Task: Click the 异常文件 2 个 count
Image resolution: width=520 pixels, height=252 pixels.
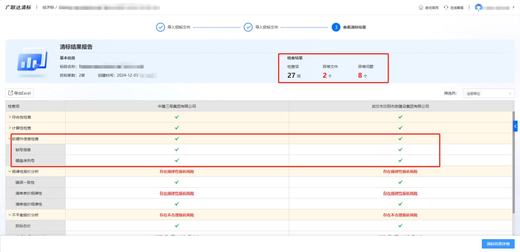Action: pos(327,75)
